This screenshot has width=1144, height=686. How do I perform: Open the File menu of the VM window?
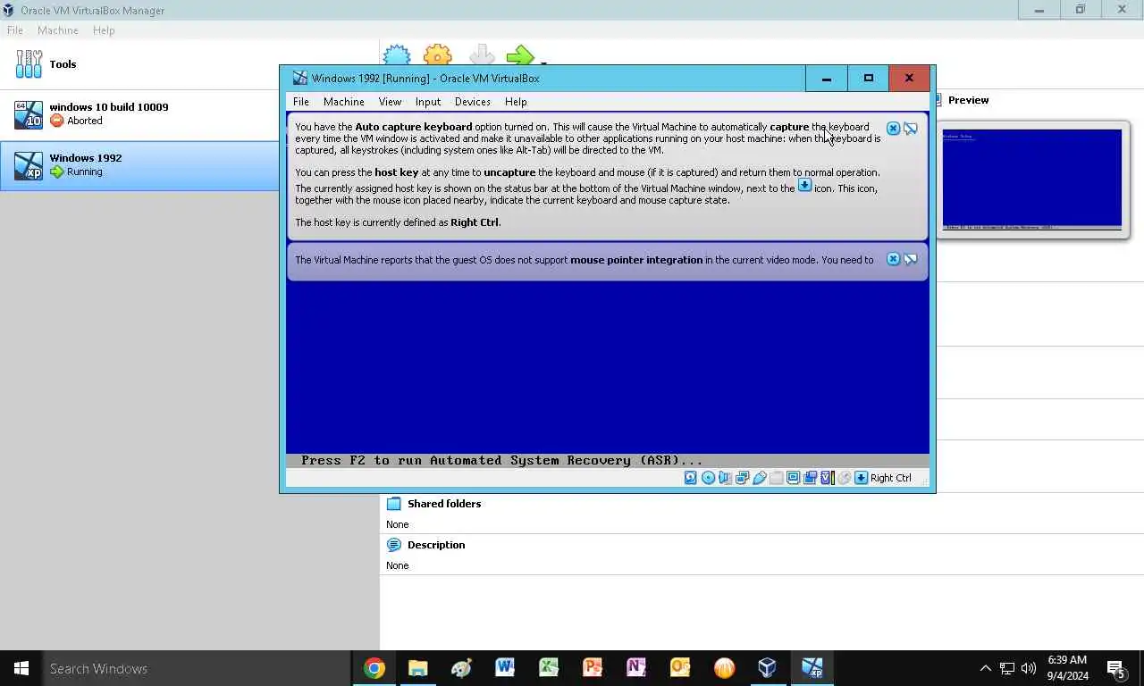coord(301,102)
